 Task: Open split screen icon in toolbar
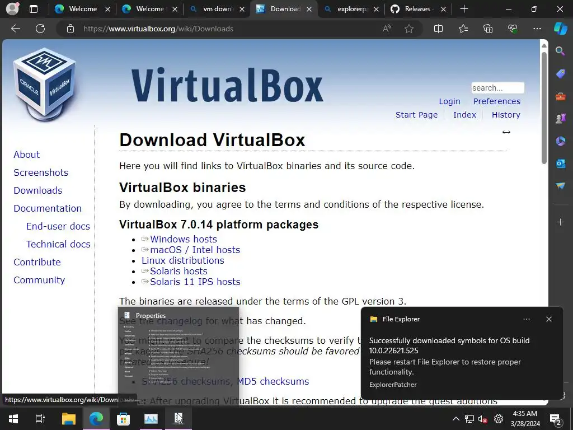pos(438,29)
